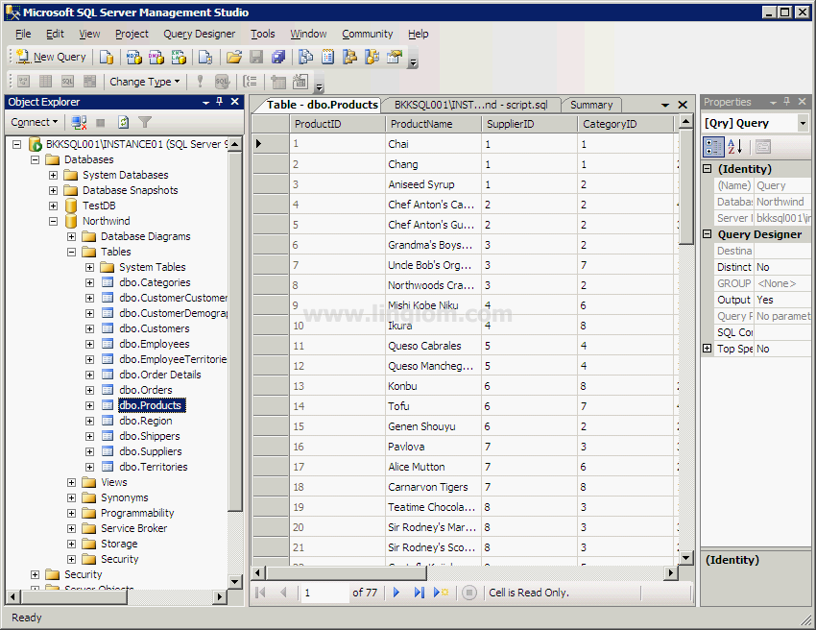
Task: Click the Add Group By icon
Action: tap(251, 82)
